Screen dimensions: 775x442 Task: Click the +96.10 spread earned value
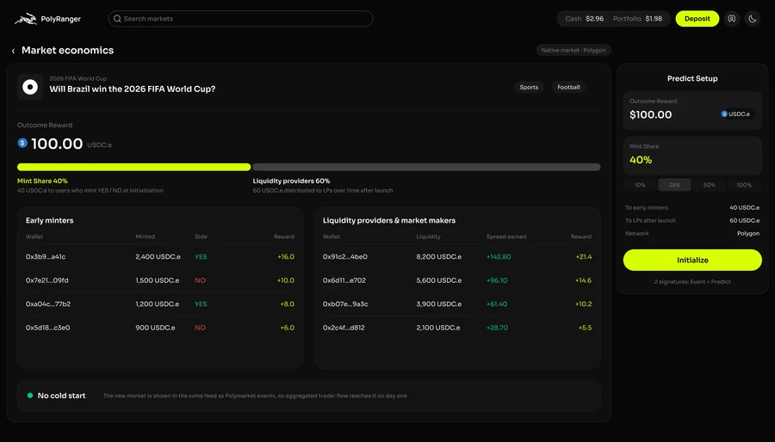(x=497, y=280)
